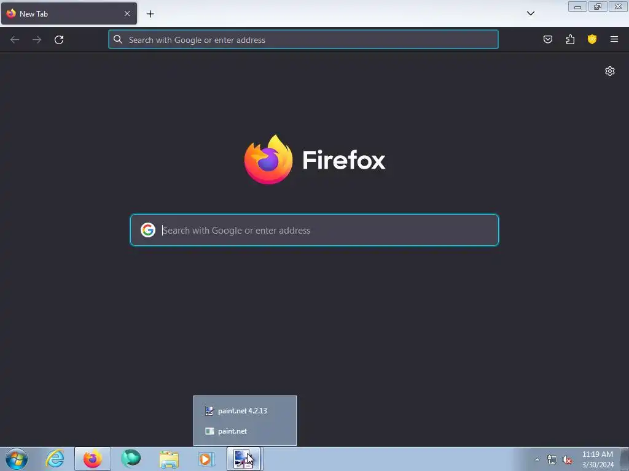Open the Windows Start menu
The height and width of the screenshot is (471, 629).
[17, 459]
